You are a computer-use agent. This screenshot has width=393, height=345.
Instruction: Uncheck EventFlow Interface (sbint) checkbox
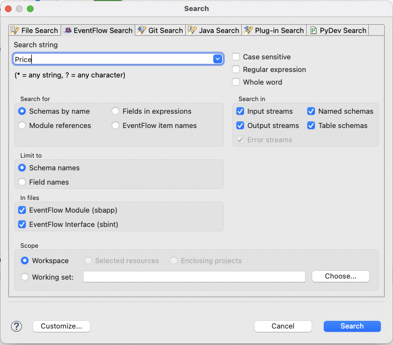22,224
